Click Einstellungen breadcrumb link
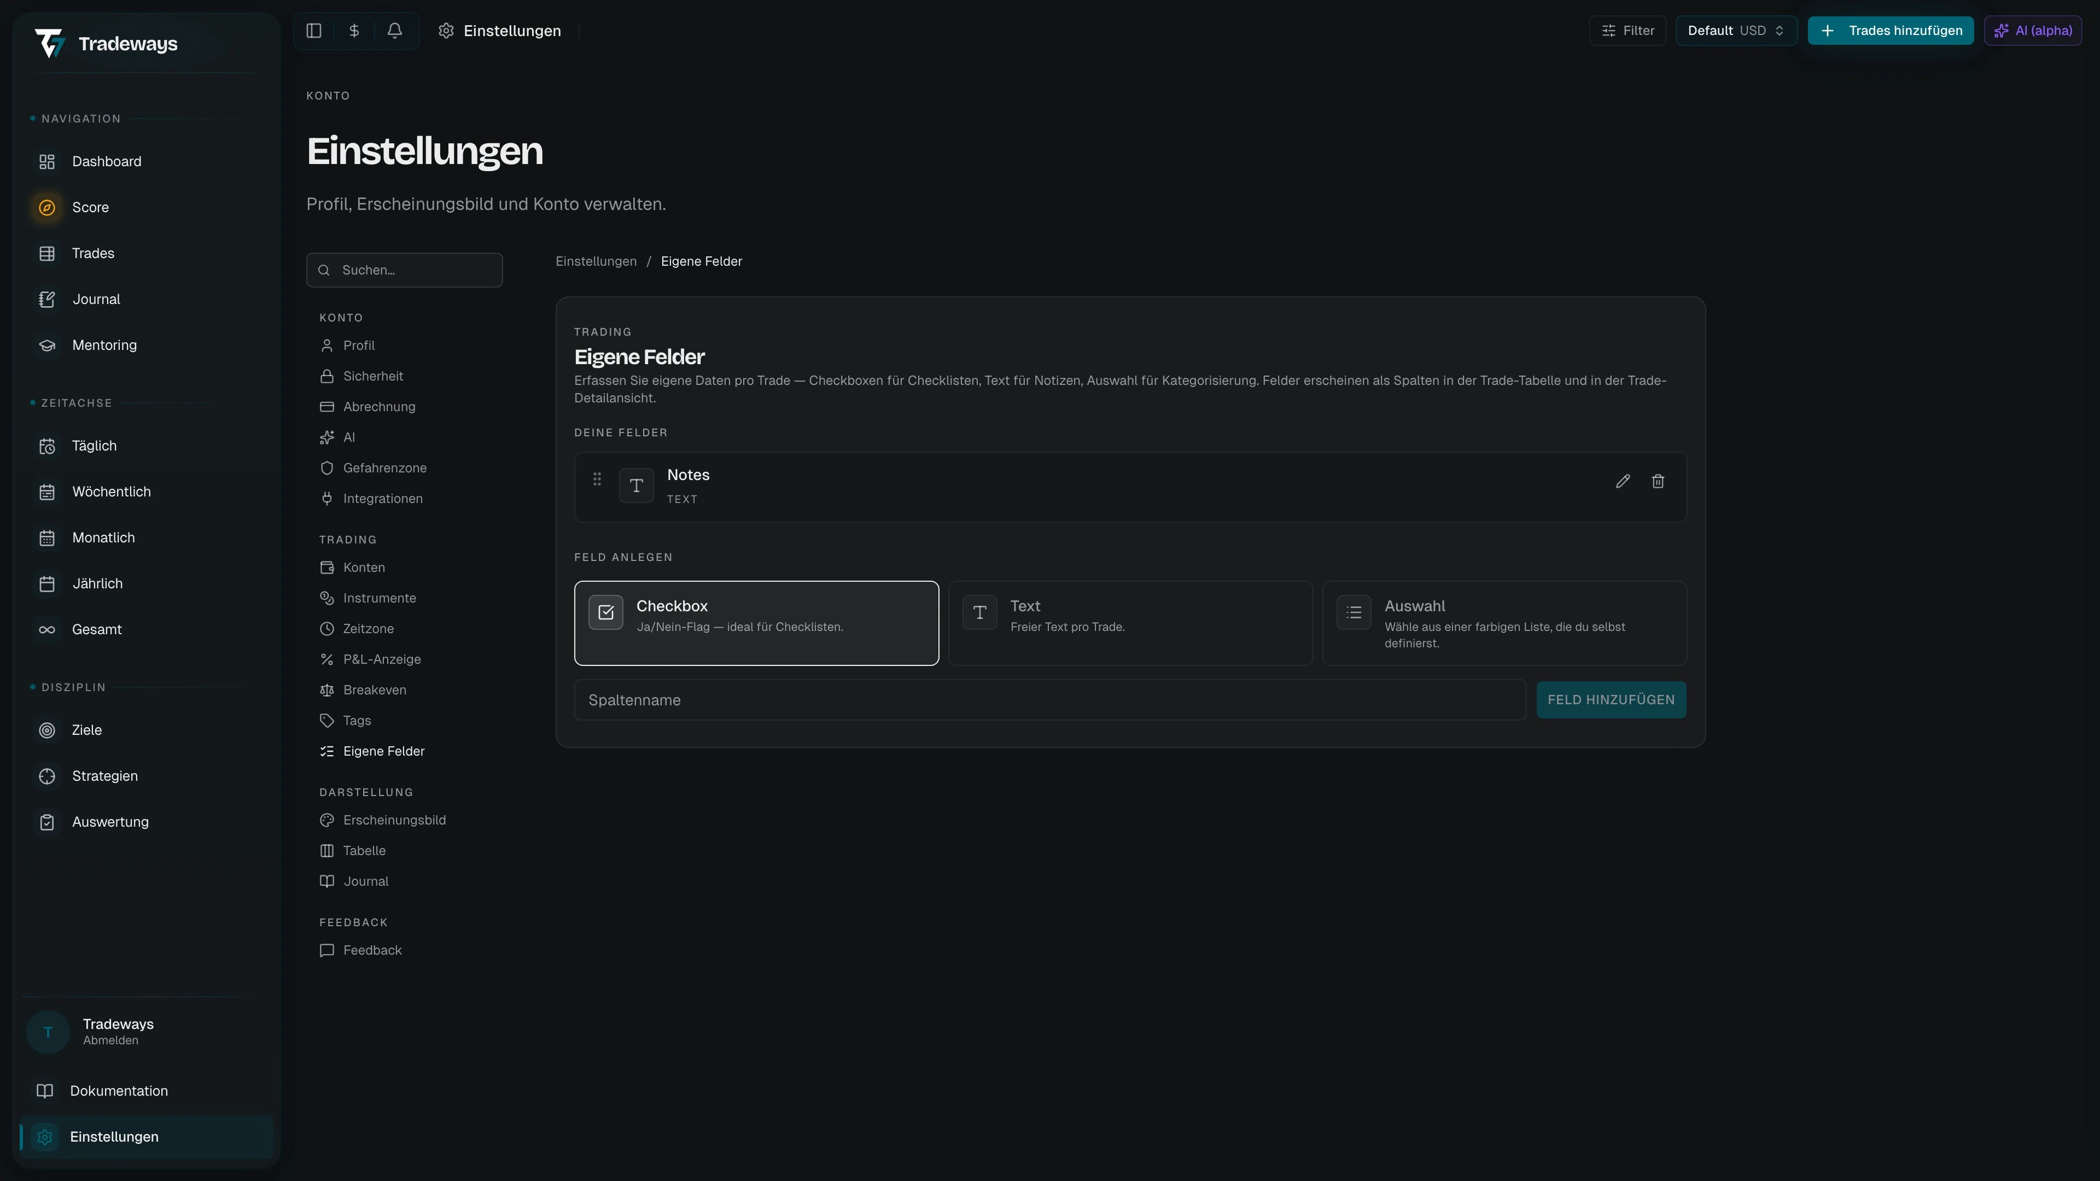Viewport: 2100px width, 1181px height. click(596, 262)
